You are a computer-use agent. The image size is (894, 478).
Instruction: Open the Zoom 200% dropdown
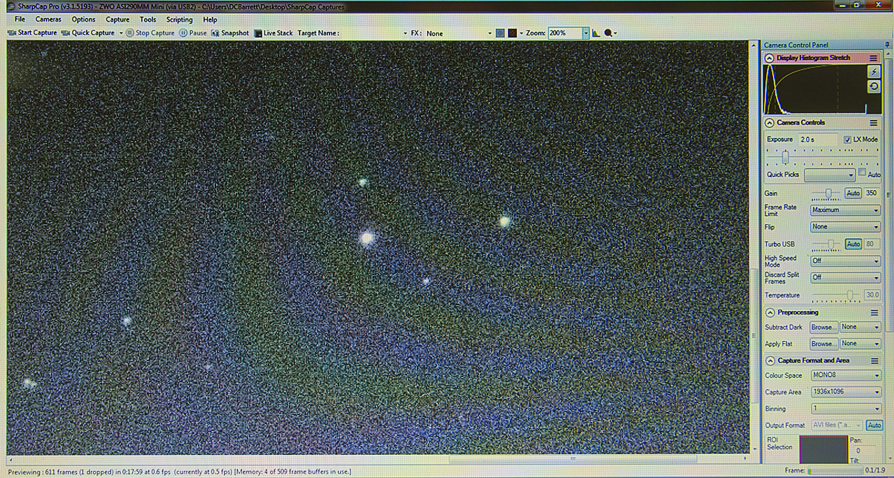click(x=586, y=33)
